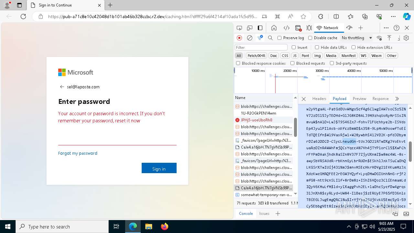The width and height of the screenshot is (414, 233).
Task: Open the Console tool with error badge
Action: (x=298, y=28)
